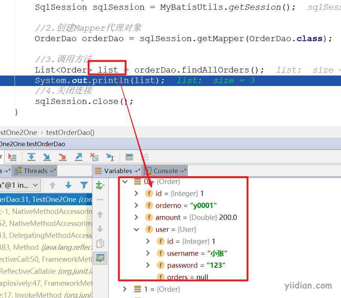Image resolution: width=341 pixels, height=298 pixels.
Task: Click the New Watch plus icon
Action: 100,185
